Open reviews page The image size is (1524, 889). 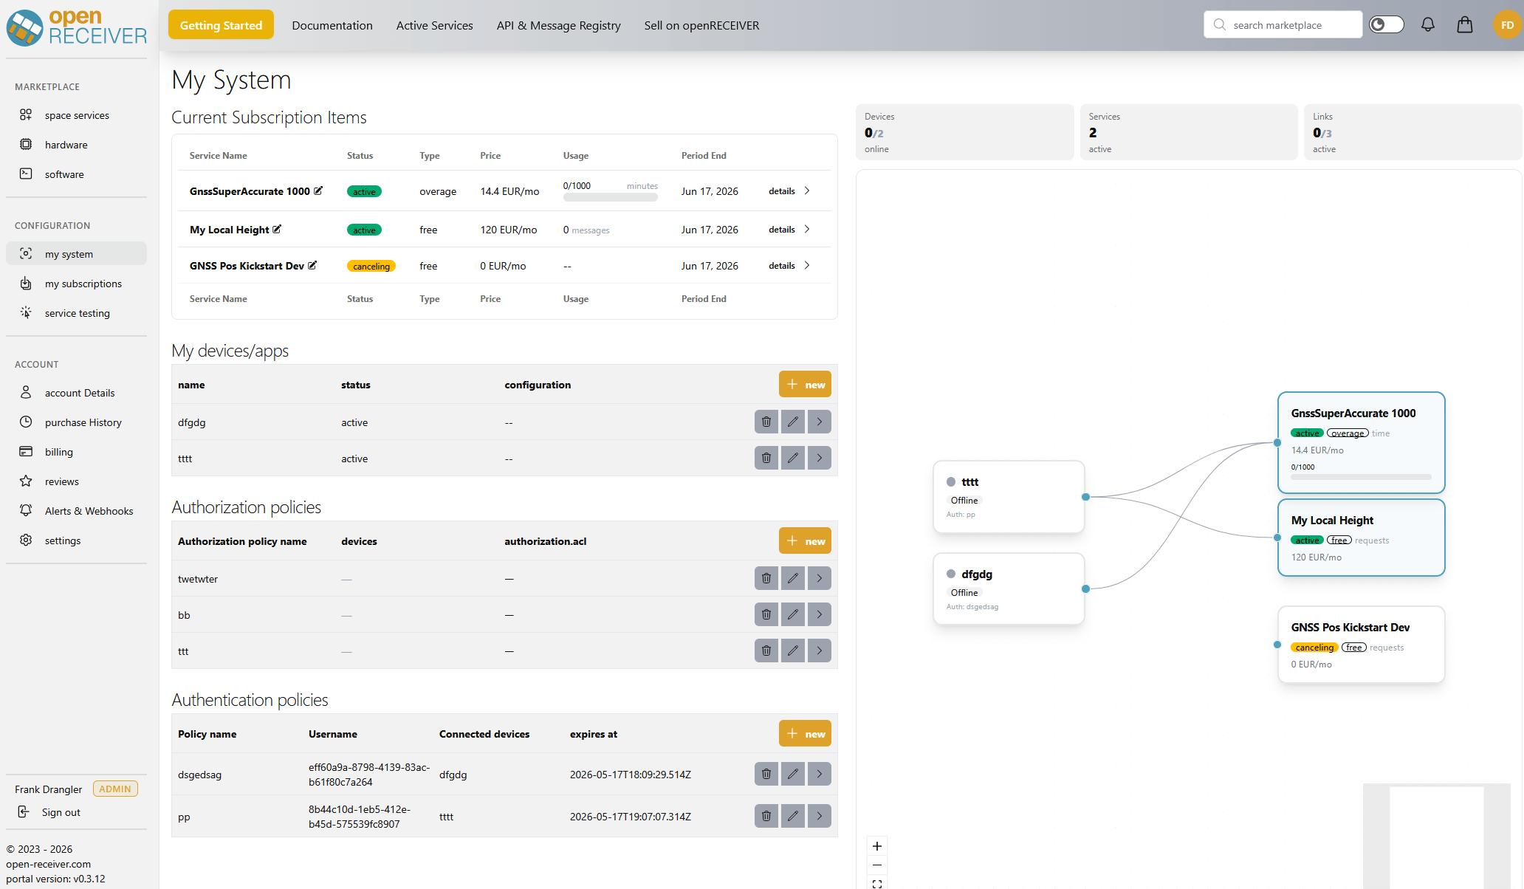point(76,481)
